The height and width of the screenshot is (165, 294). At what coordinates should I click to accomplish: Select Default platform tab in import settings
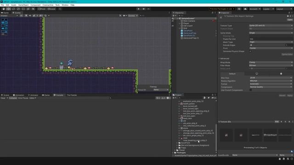pyautogui.click(x=232, y=74)
